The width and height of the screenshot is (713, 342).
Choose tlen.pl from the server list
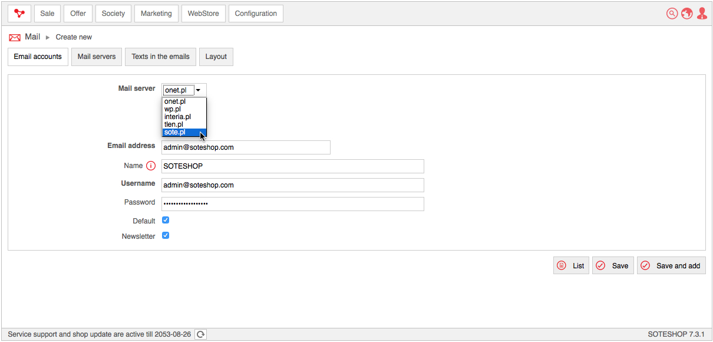[184, 124]
